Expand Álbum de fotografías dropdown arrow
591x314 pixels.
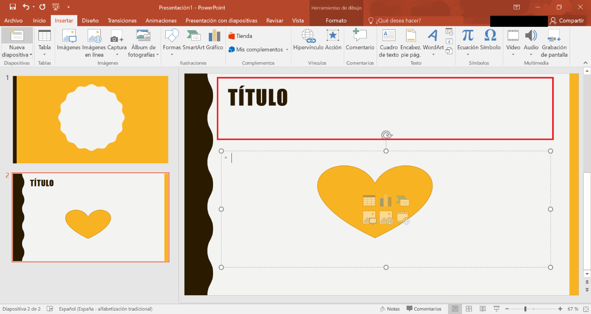[158, 55]
